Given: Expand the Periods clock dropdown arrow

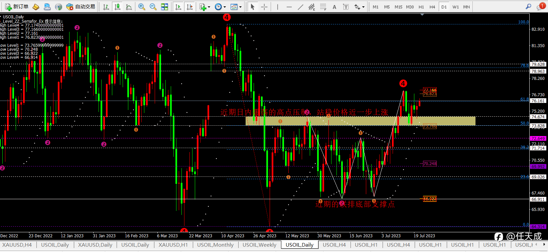Looking at the screenshot, I should tap(225, 7).
